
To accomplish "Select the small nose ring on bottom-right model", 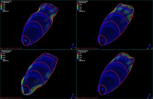I will click(x=102, y=90).
